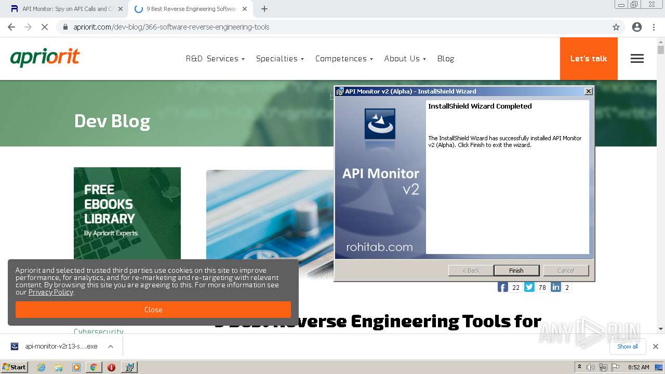Bookmark this page with the star icon
This screenshot has height=374, width=665.
(x=616, y=27)
